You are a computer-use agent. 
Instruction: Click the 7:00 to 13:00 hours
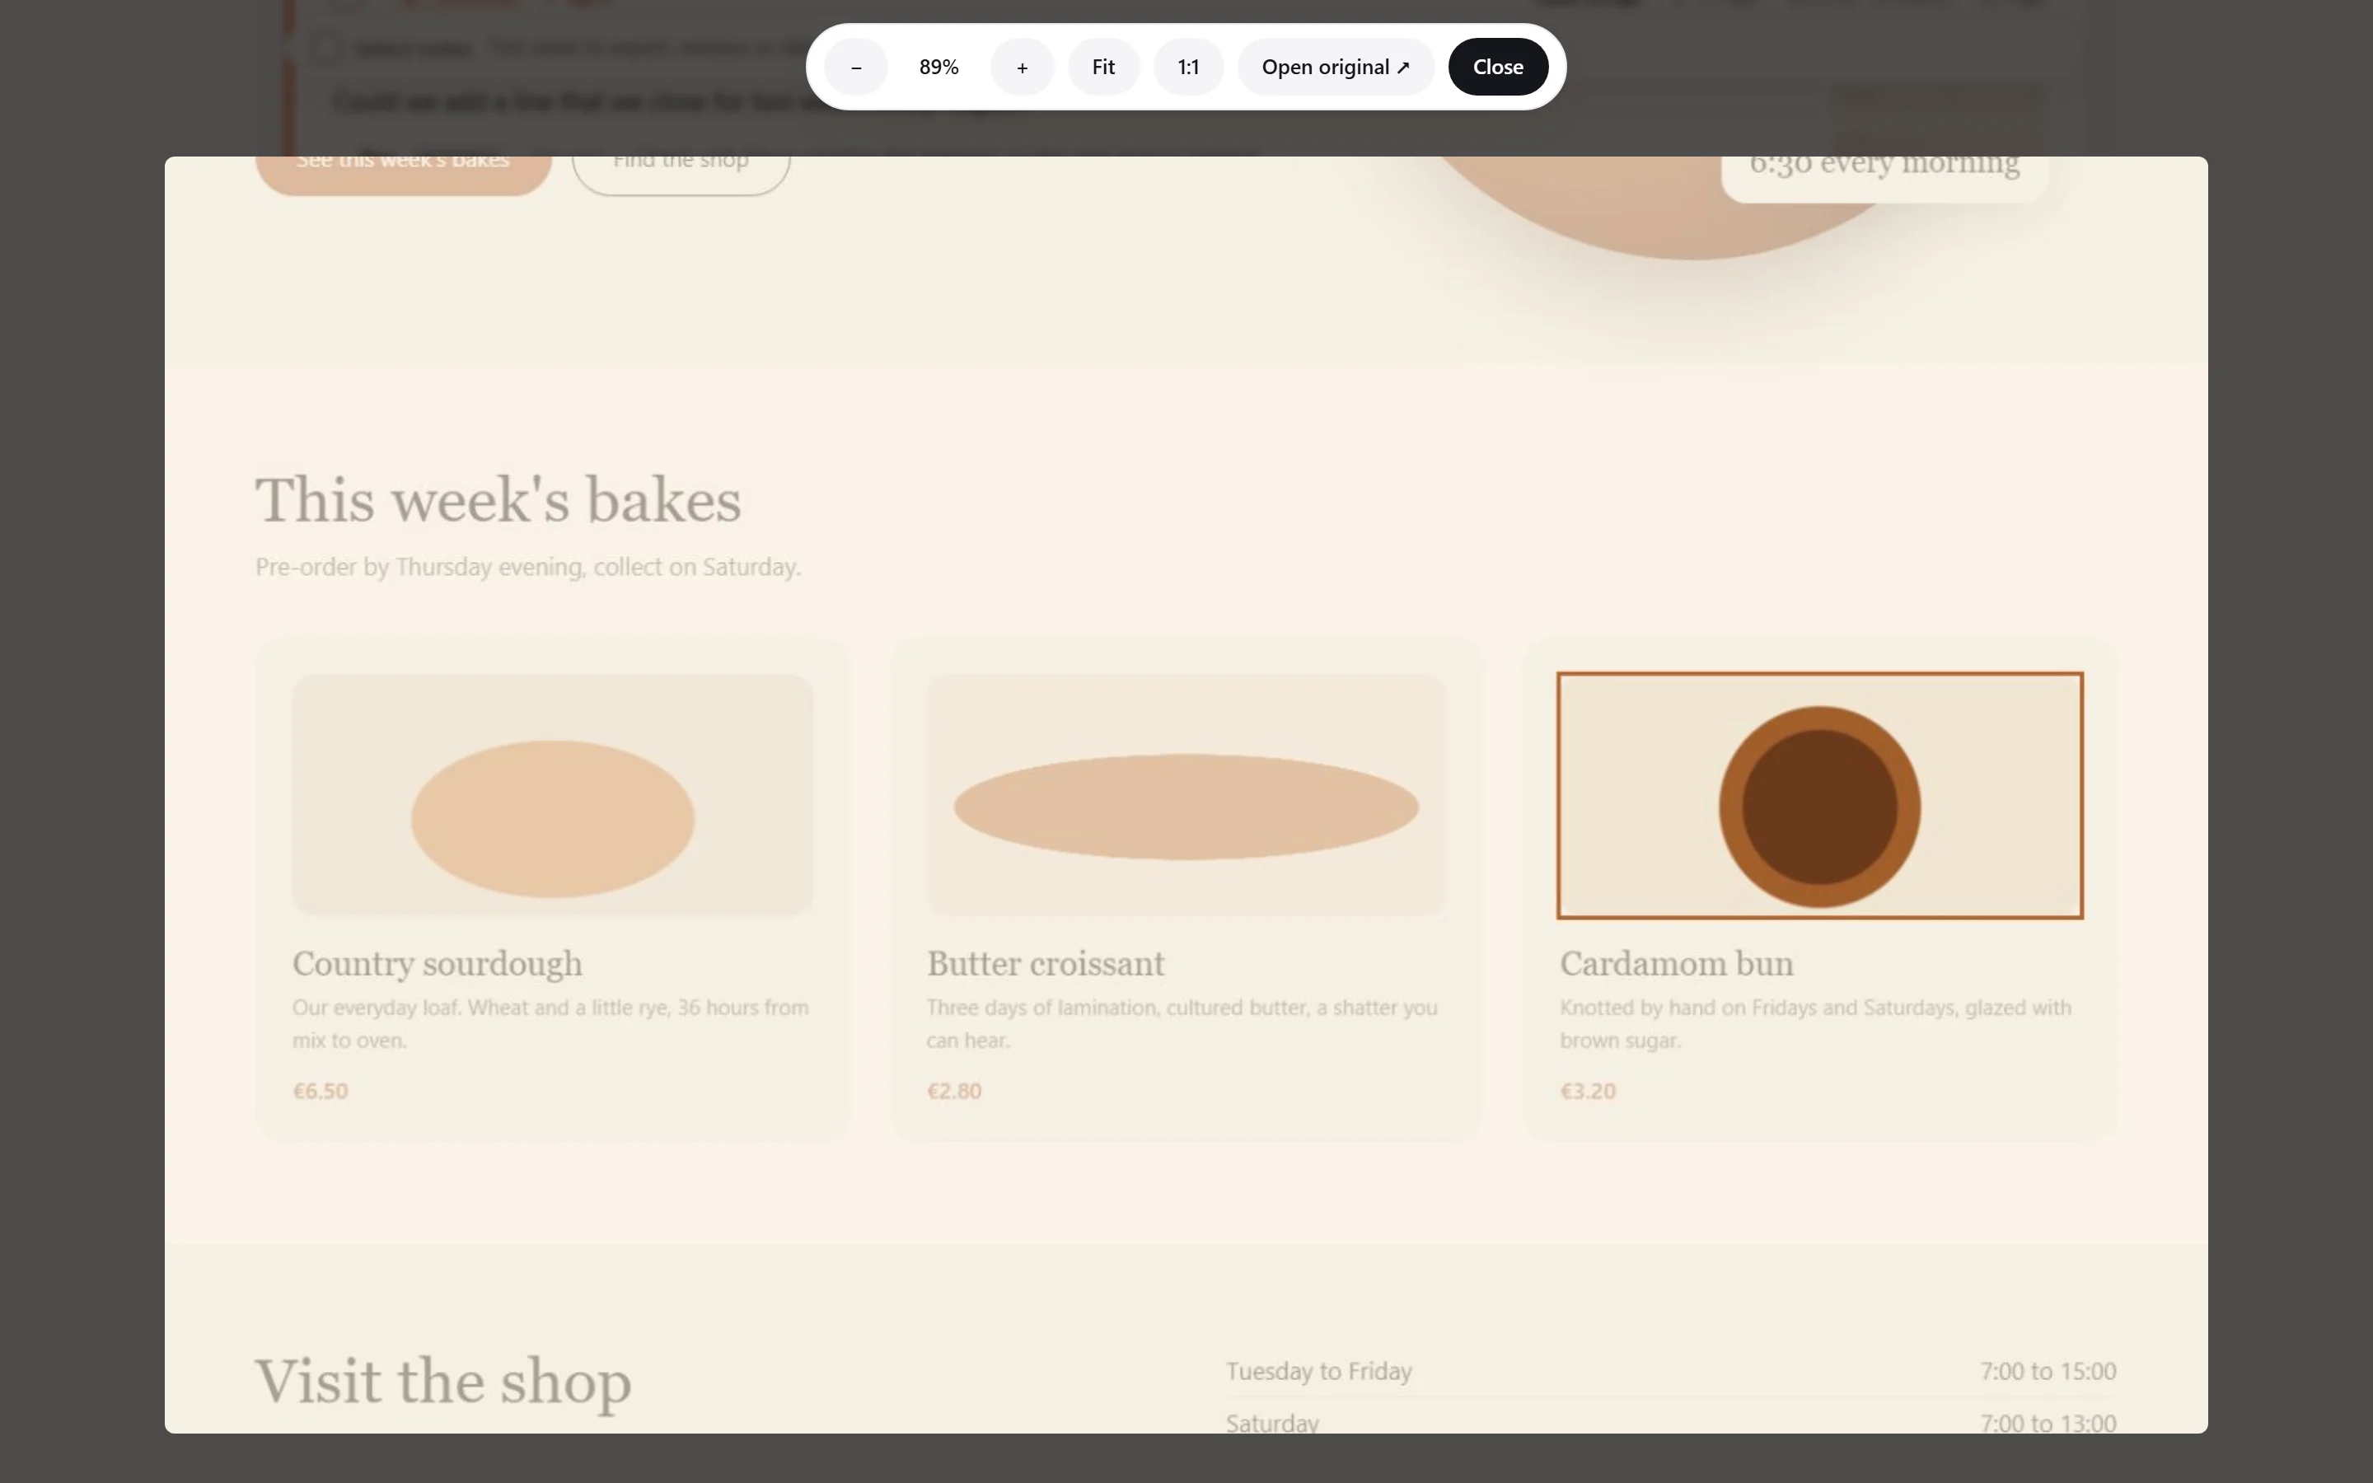coord(2048,1422)
